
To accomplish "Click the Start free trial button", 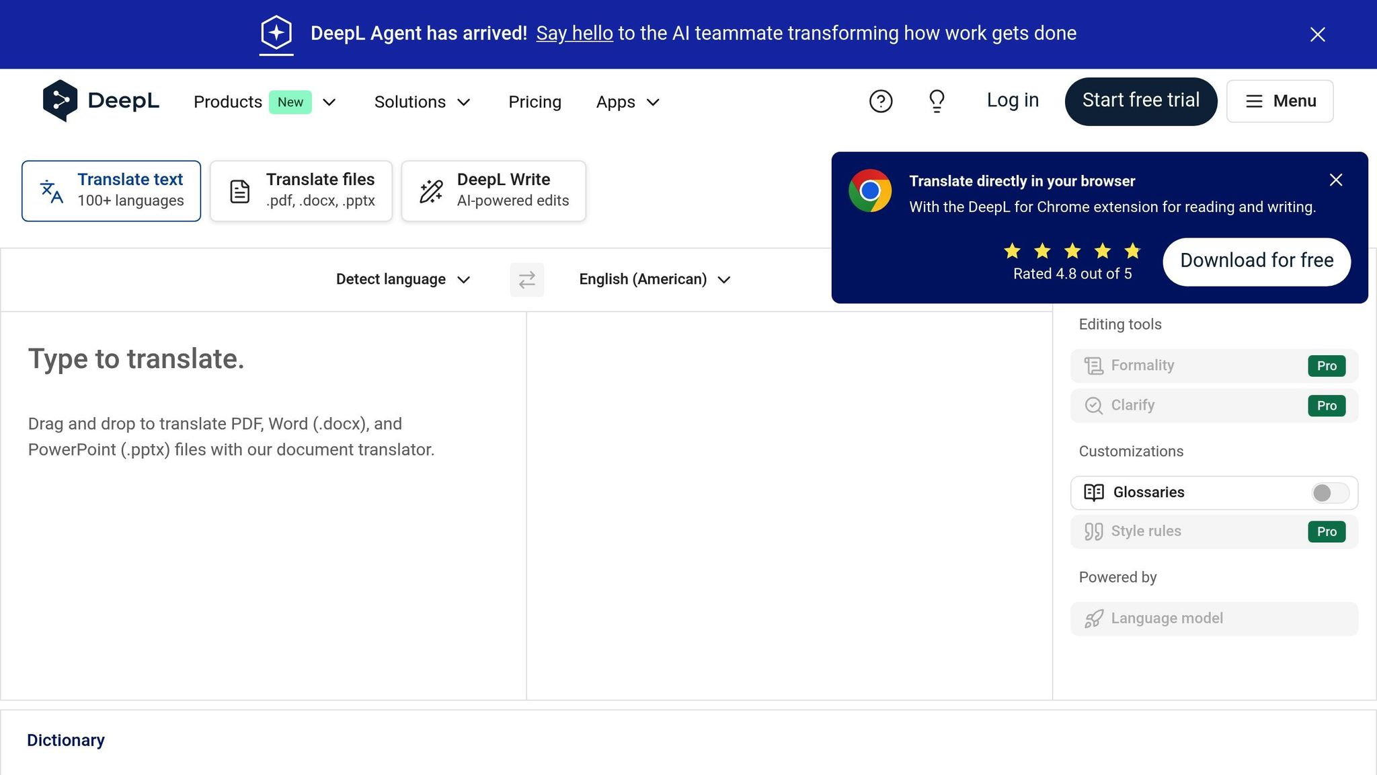I will [x=1140, y=101].
